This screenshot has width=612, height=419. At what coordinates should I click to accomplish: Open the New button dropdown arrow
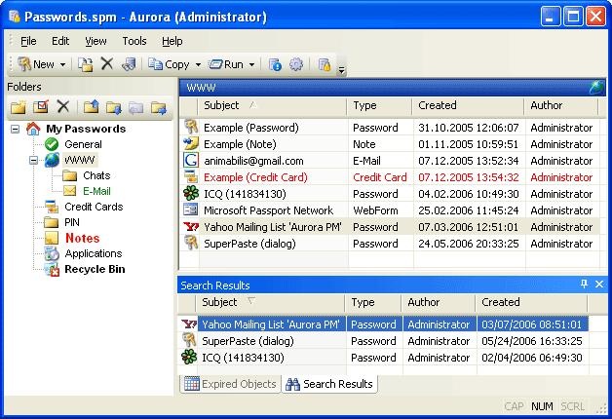[x=63, y=64]
